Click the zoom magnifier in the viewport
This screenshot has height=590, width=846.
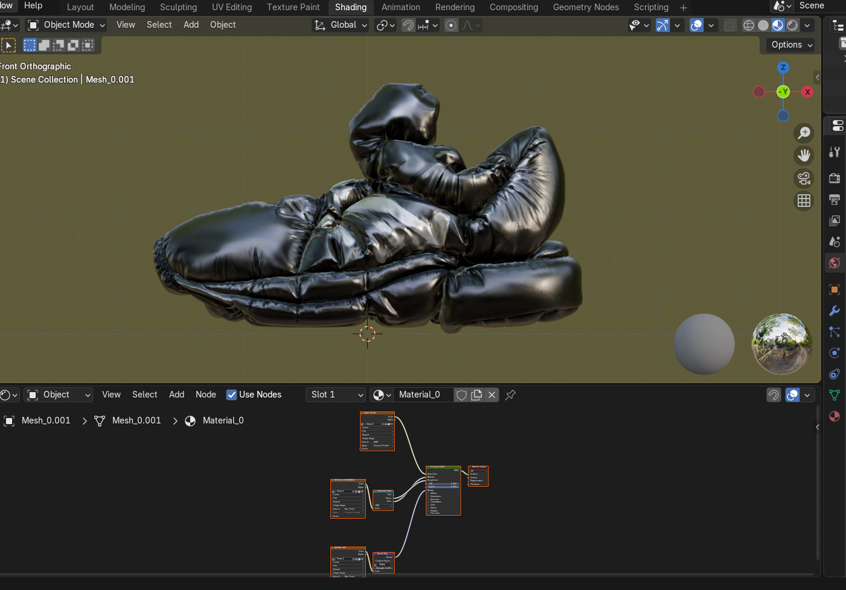(x=804, y=133)
